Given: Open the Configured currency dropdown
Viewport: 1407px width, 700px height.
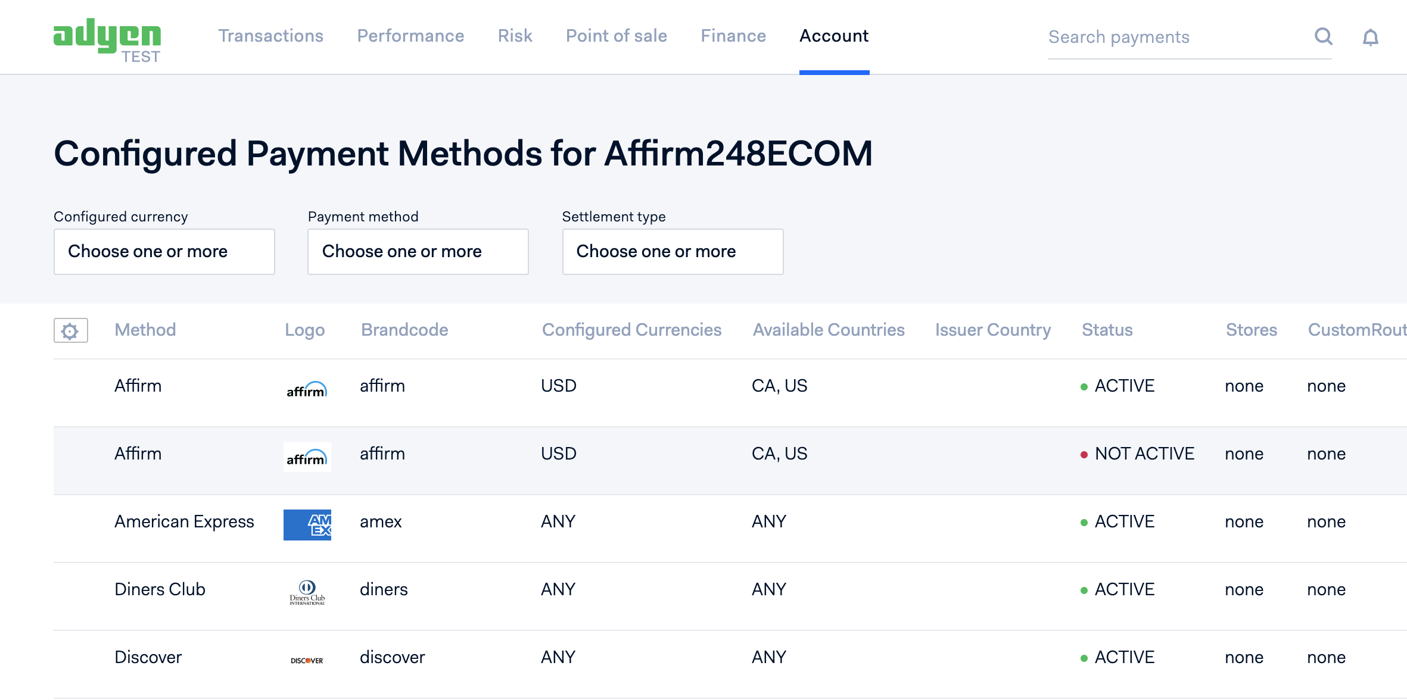Looking at the screenshot, I should click(x=164, y=252).
